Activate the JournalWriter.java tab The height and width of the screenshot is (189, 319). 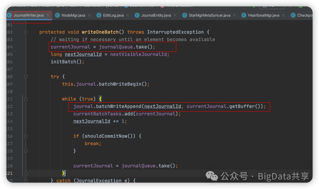[x=28, y=15]
